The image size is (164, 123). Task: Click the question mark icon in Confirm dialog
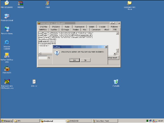pyautogui.click(x=57, y=53)
